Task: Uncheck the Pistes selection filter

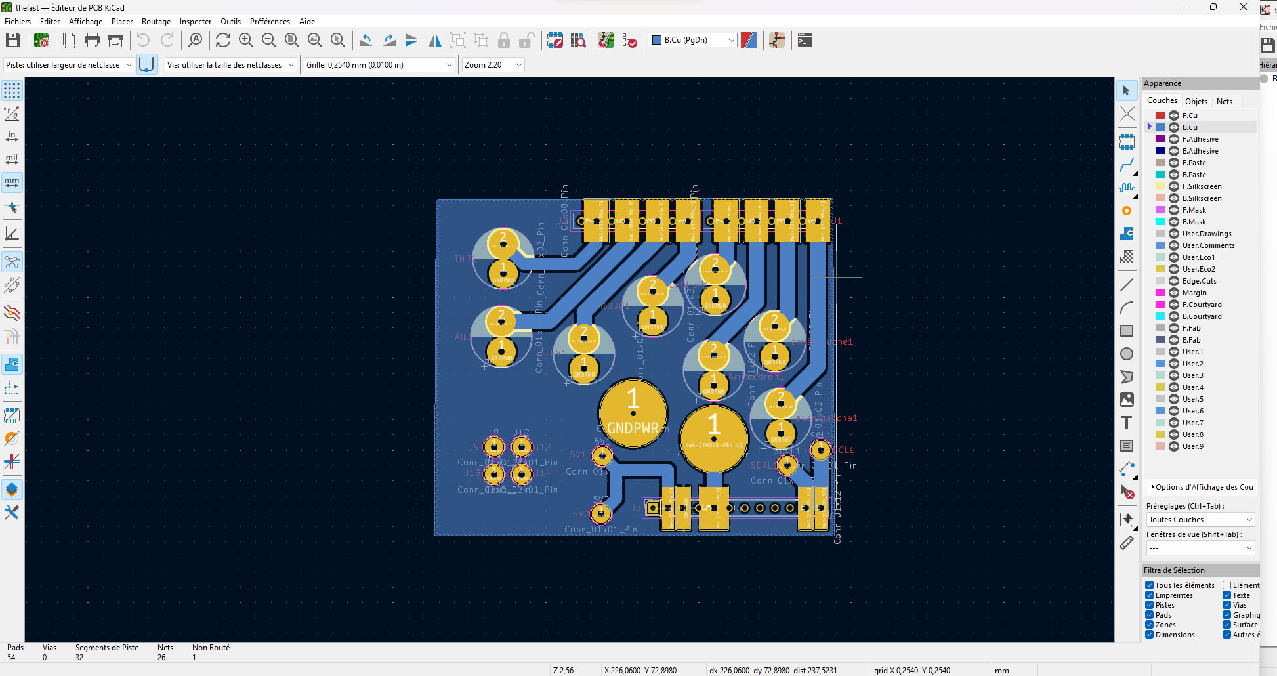Action: 1150,605
